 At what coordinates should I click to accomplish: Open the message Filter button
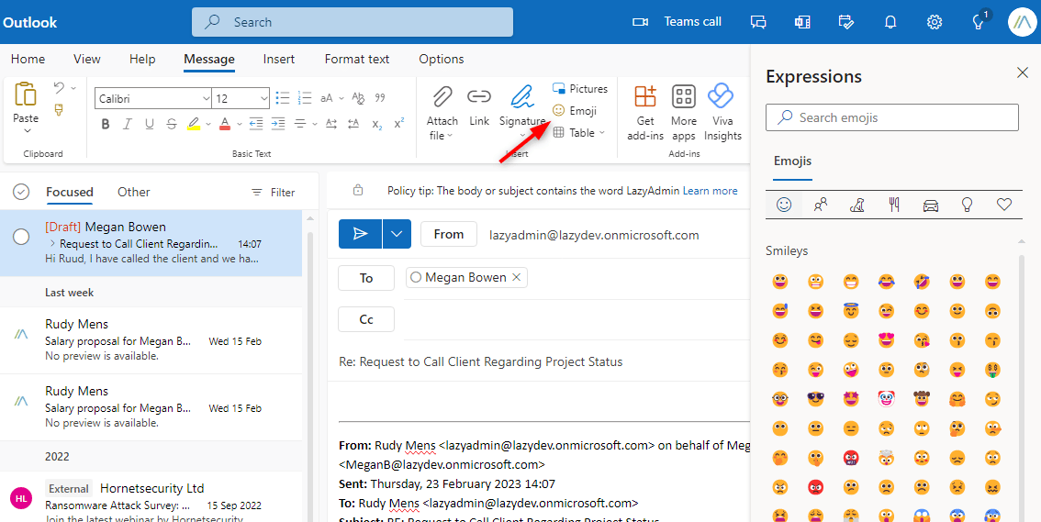(x=273, y=193)
